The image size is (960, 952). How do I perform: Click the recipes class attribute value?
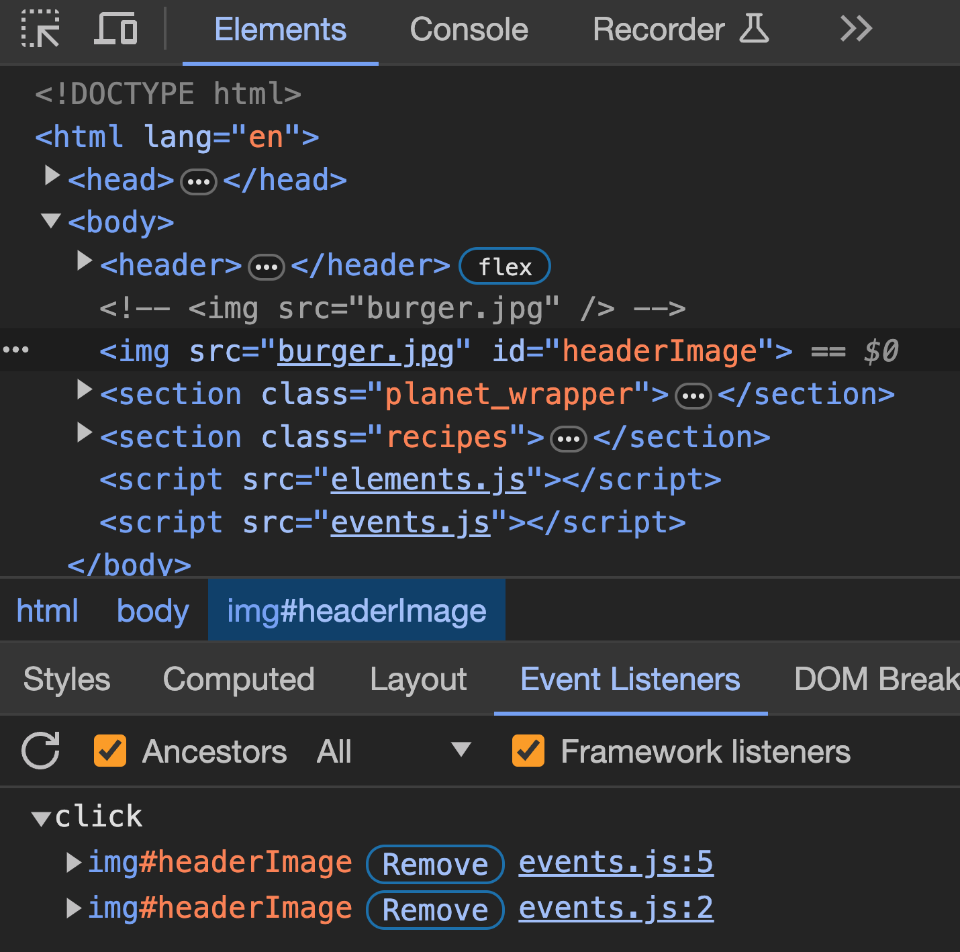pos(447,437)
